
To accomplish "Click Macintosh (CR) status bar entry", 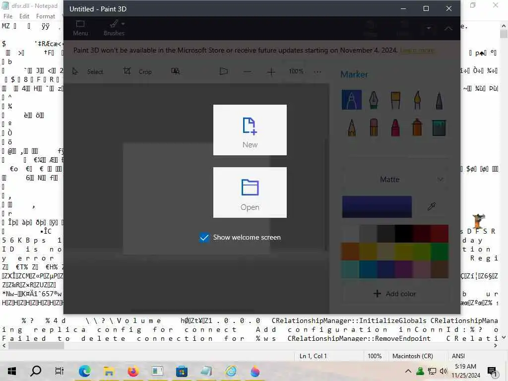I will tap(412, 356).
